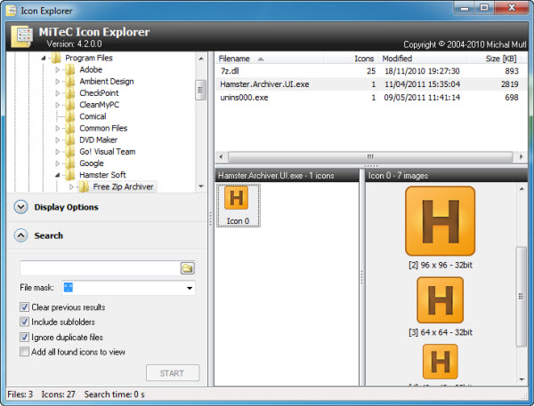This screenshot has height=406, width=534.
Task: Click the Hamster Soft folder icon
Action: [70, 175]
